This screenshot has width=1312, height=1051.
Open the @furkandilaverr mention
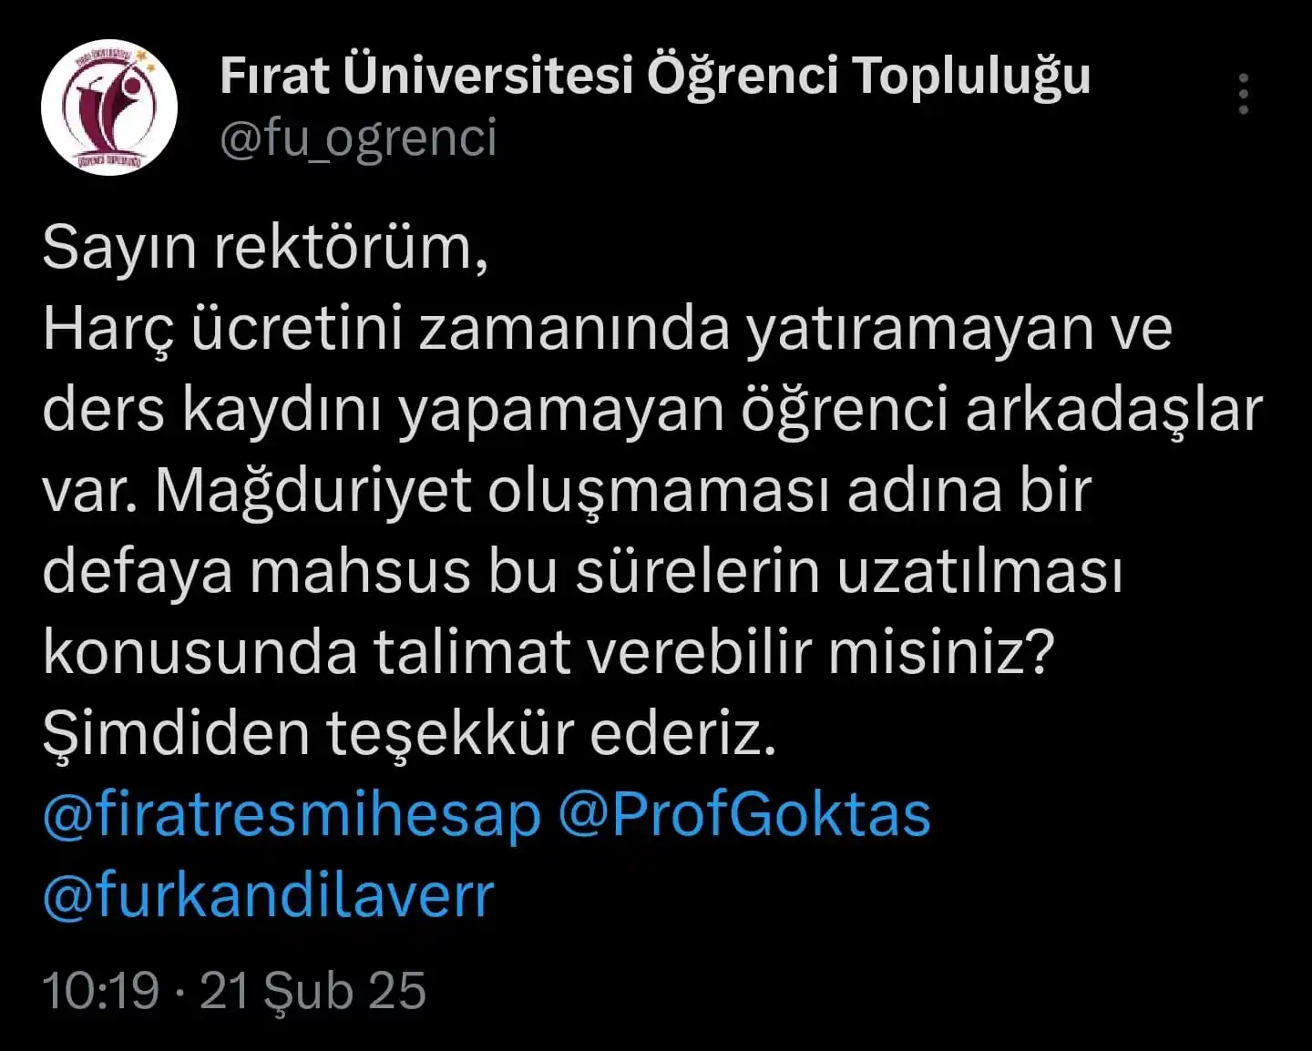268,895
